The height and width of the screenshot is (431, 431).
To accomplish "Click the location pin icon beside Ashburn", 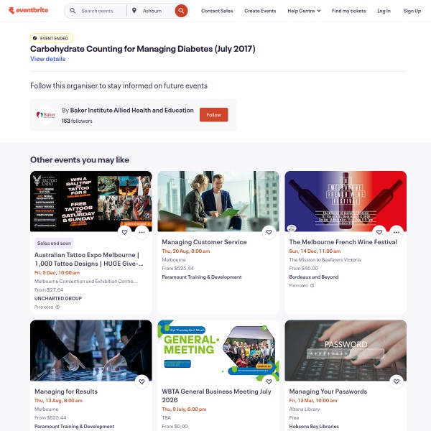I will (134, 11).
